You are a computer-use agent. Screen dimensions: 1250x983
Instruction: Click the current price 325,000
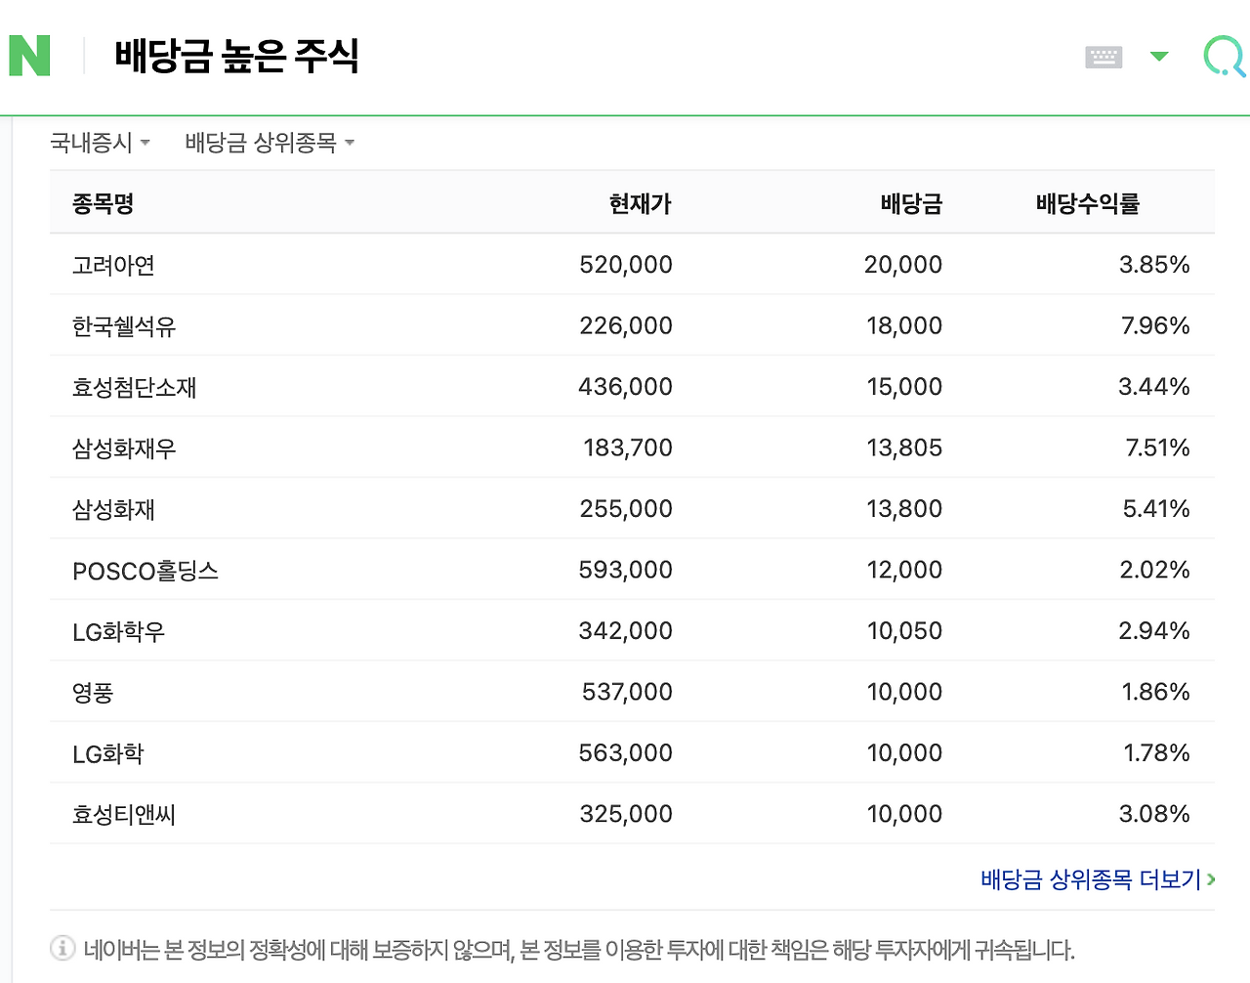[626, 814]
